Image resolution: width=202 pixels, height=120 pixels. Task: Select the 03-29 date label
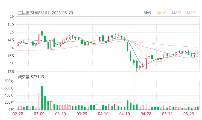(82, 114)
